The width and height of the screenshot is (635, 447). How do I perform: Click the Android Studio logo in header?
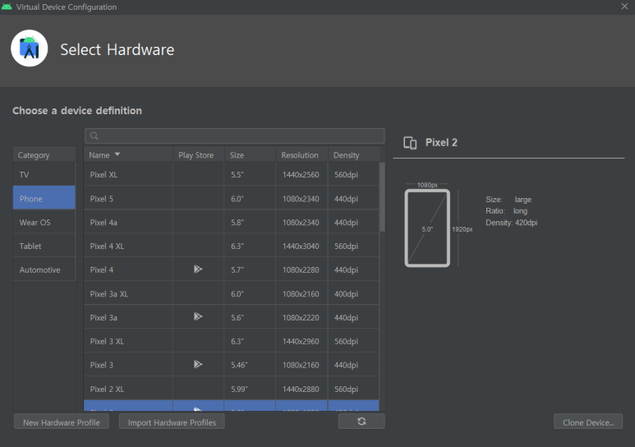pyautogui.click(x=29, y=48)
